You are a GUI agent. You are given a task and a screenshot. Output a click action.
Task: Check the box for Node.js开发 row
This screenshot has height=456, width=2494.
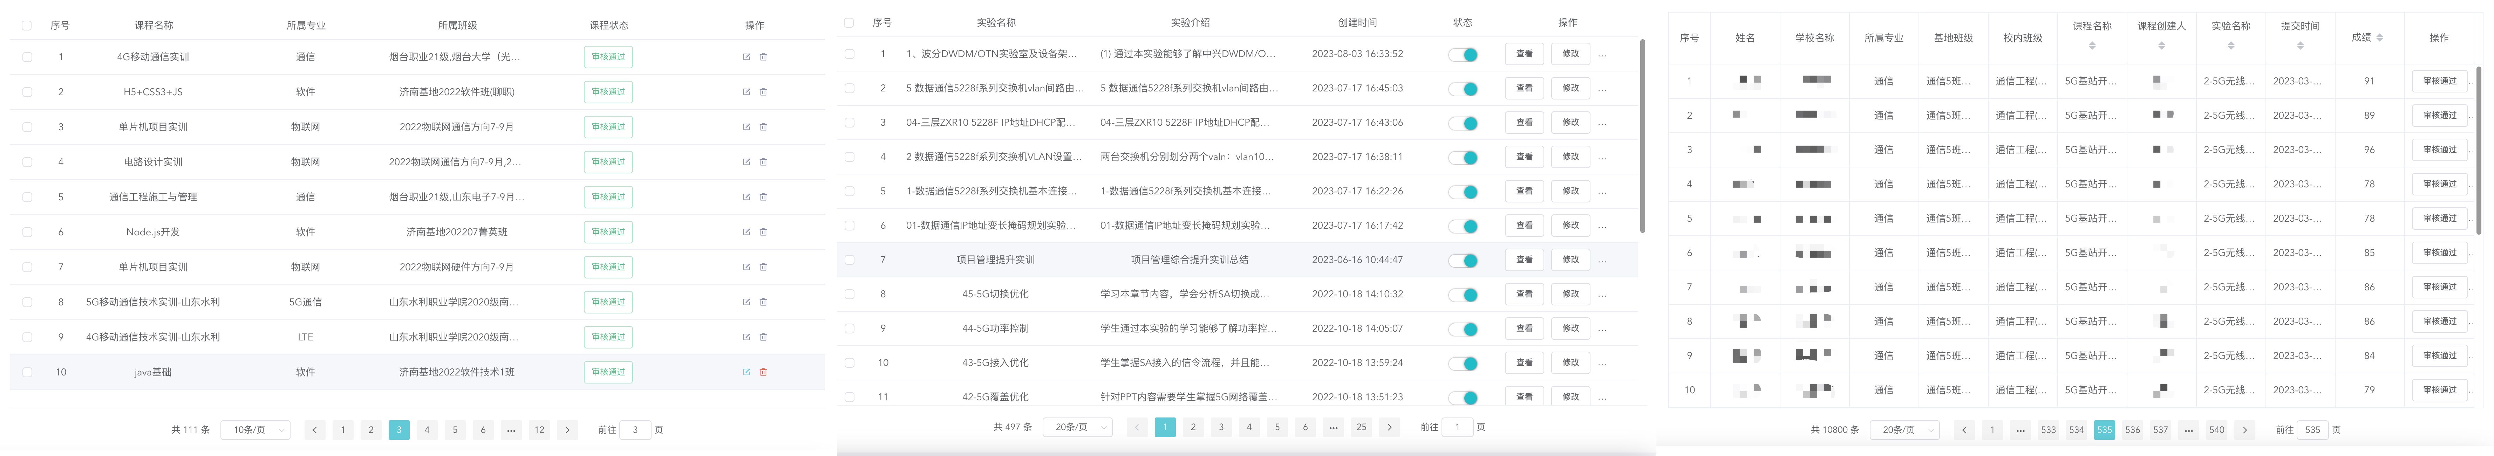pos(27,232)
